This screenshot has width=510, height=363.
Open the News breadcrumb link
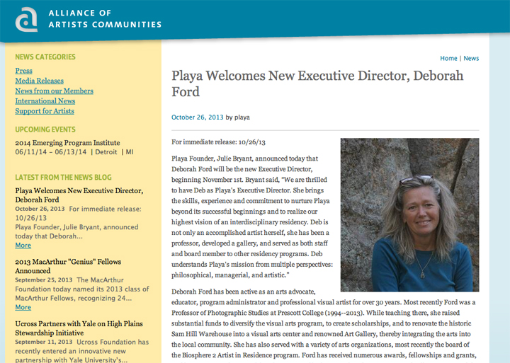coord(471,58)
